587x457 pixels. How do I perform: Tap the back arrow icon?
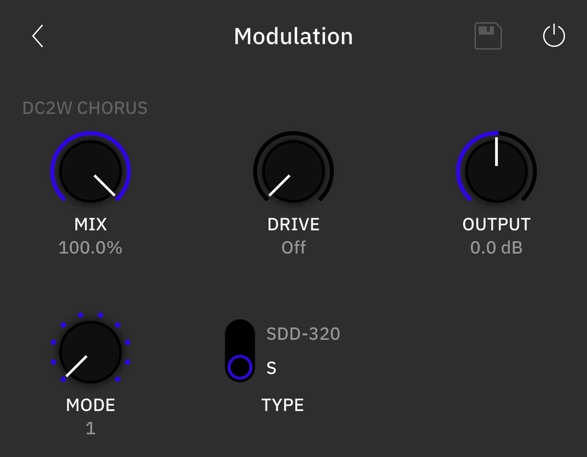(x=38, y=36)
